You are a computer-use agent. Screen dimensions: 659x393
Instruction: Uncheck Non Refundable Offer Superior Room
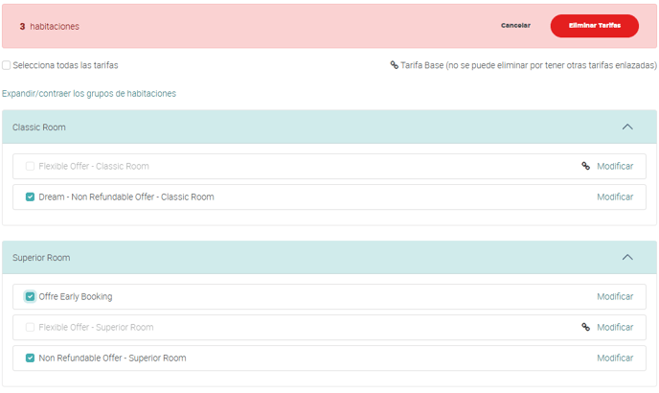[x=31, y=358]
